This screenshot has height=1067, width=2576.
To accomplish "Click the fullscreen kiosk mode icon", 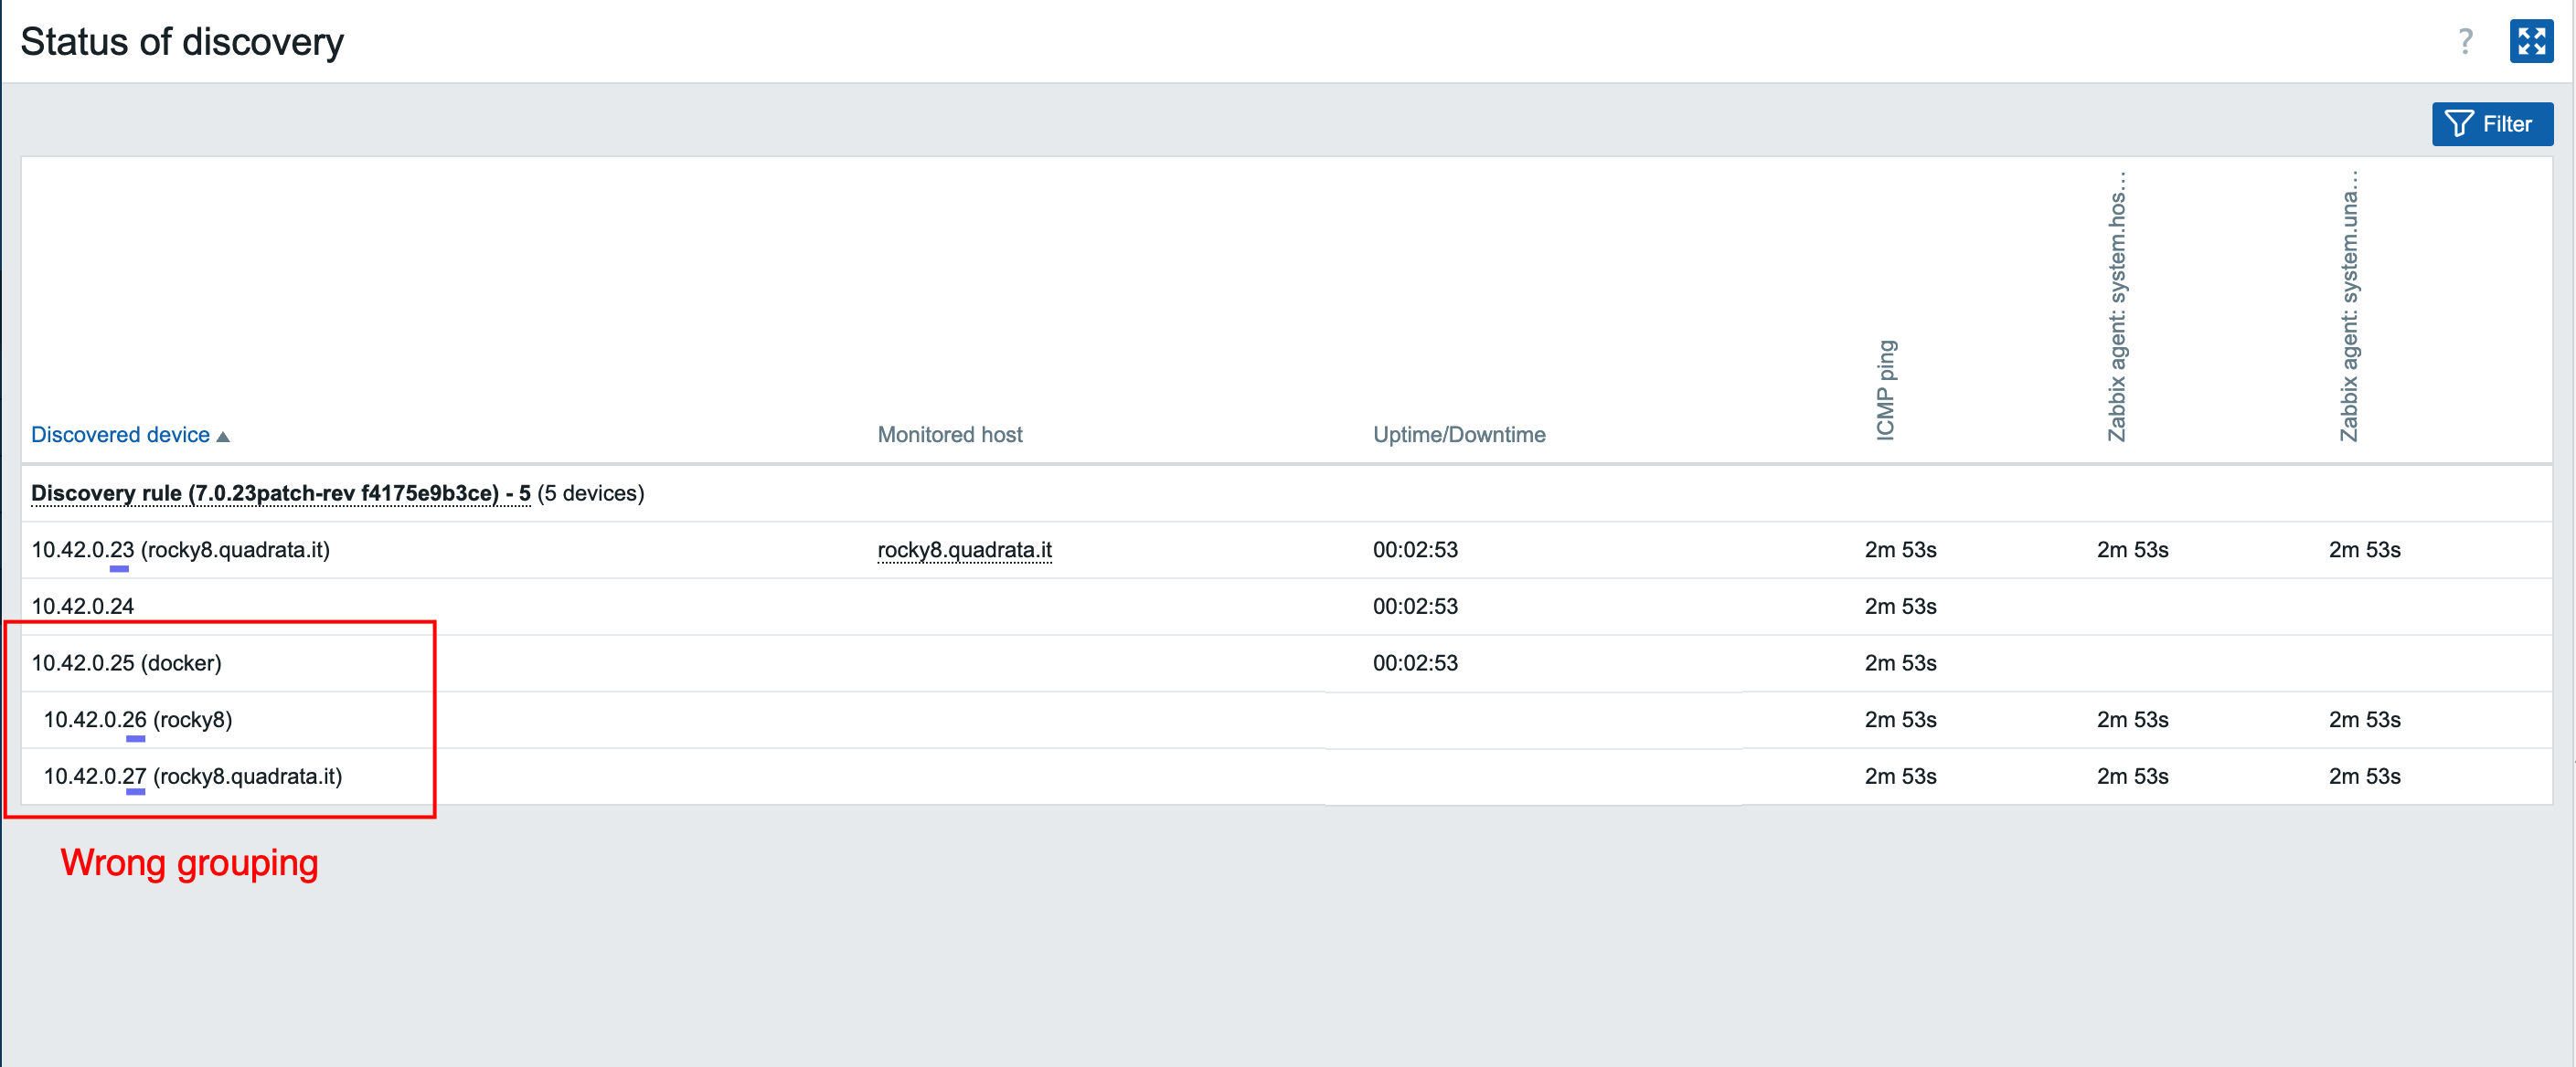I will [2530, 42].
